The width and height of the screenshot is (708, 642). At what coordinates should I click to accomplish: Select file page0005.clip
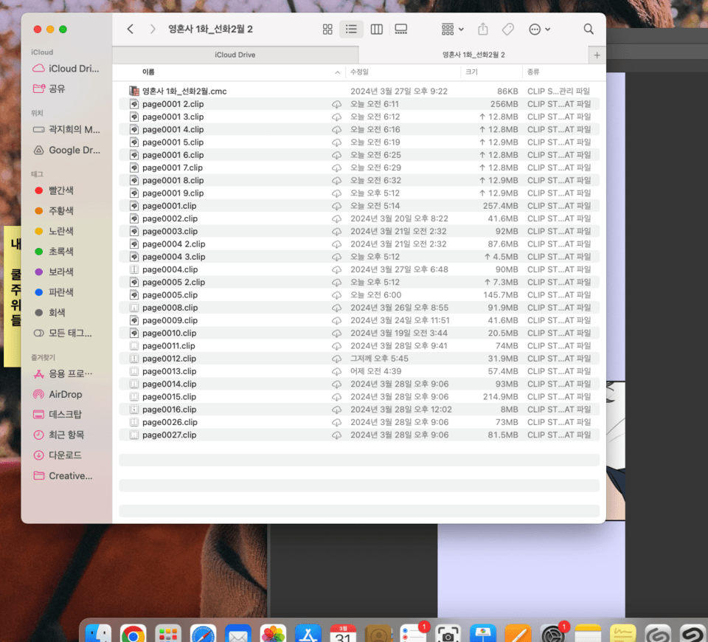click(359, 295)
